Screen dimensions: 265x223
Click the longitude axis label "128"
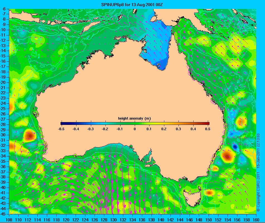coord(104,220)
